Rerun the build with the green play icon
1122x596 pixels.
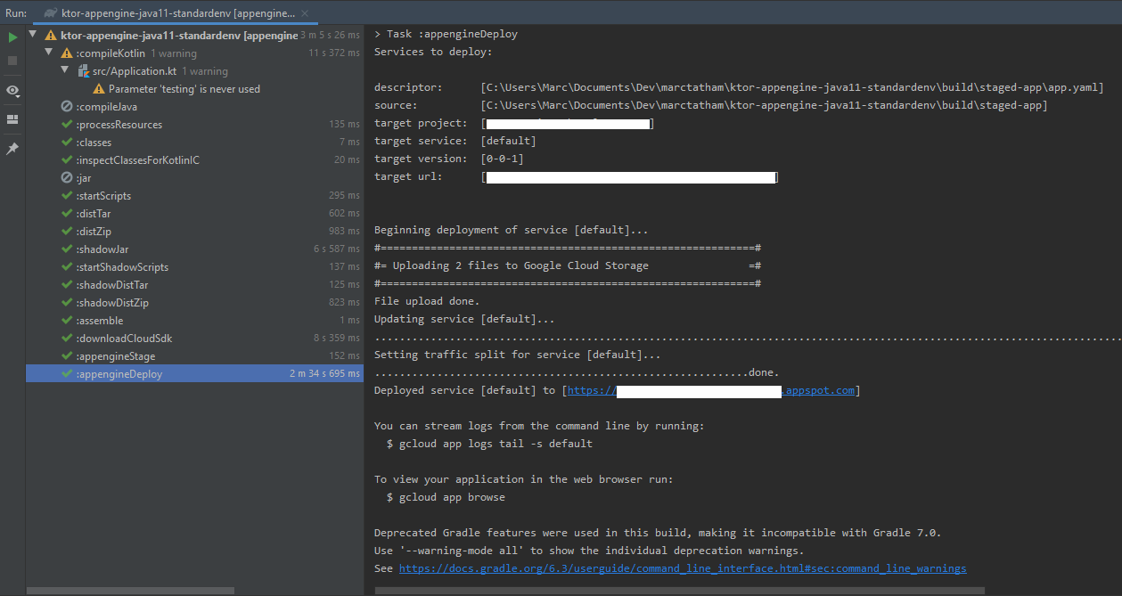(x=12, y=37)
